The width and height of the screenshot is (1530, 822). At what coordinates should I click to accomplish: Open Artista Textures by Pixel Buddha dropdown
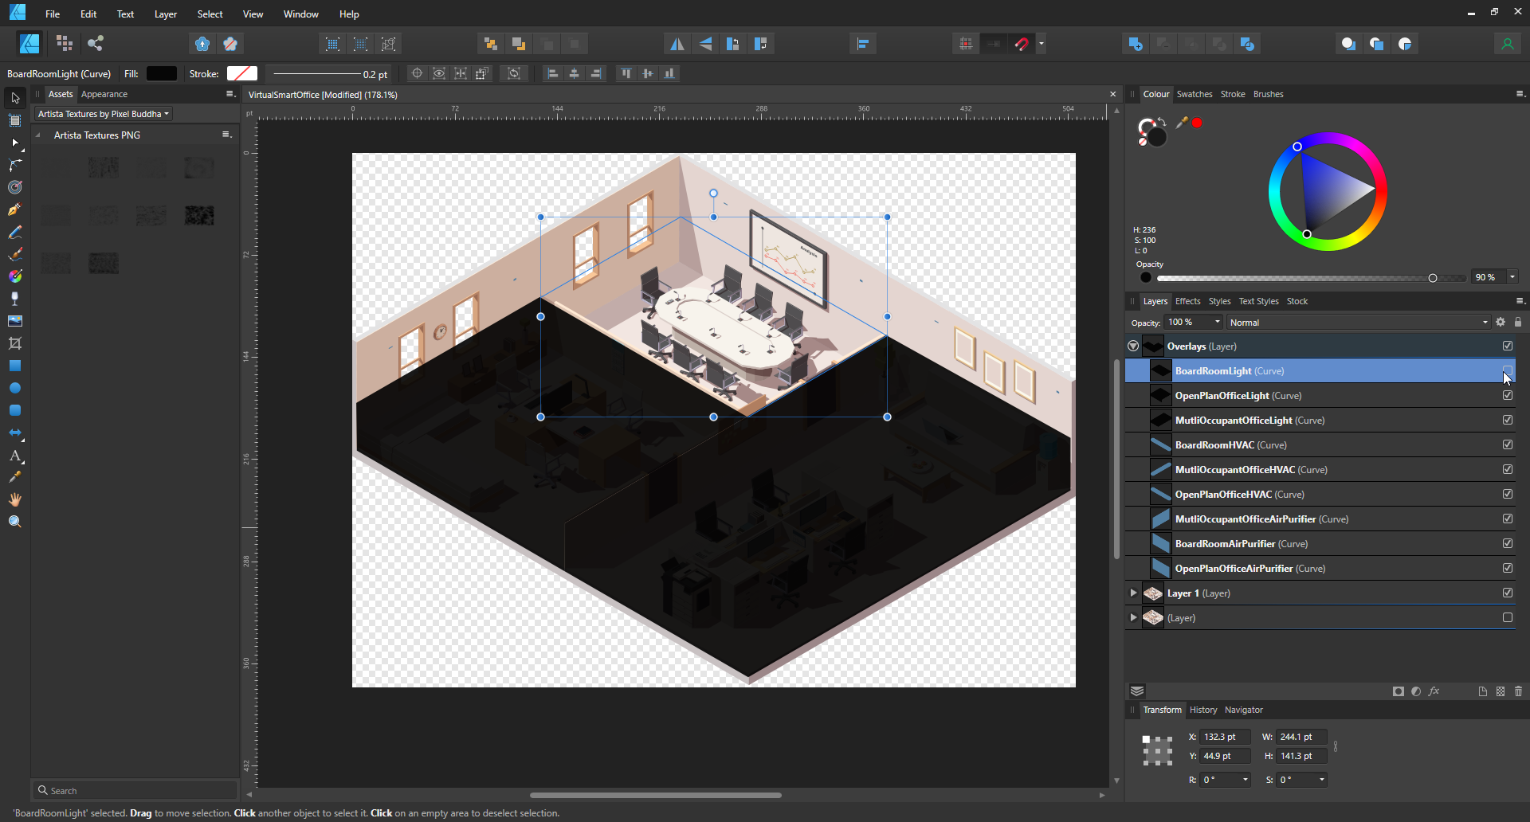(103, 114)
